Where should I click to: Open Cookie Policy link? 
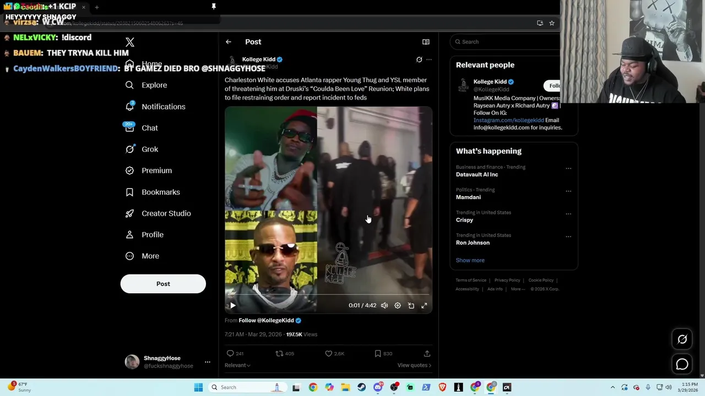point(541,280)
